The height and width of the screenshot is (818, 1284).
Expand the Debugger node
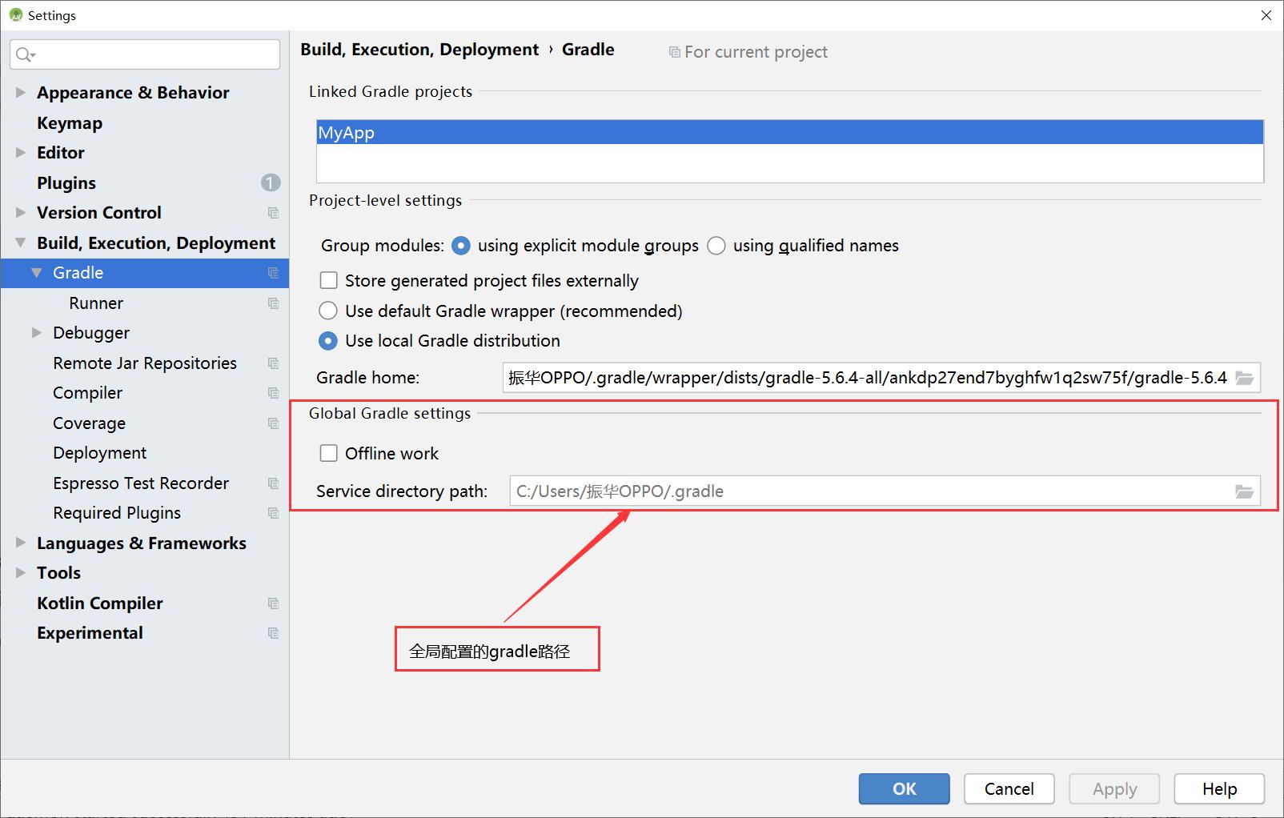pos(37,333)
